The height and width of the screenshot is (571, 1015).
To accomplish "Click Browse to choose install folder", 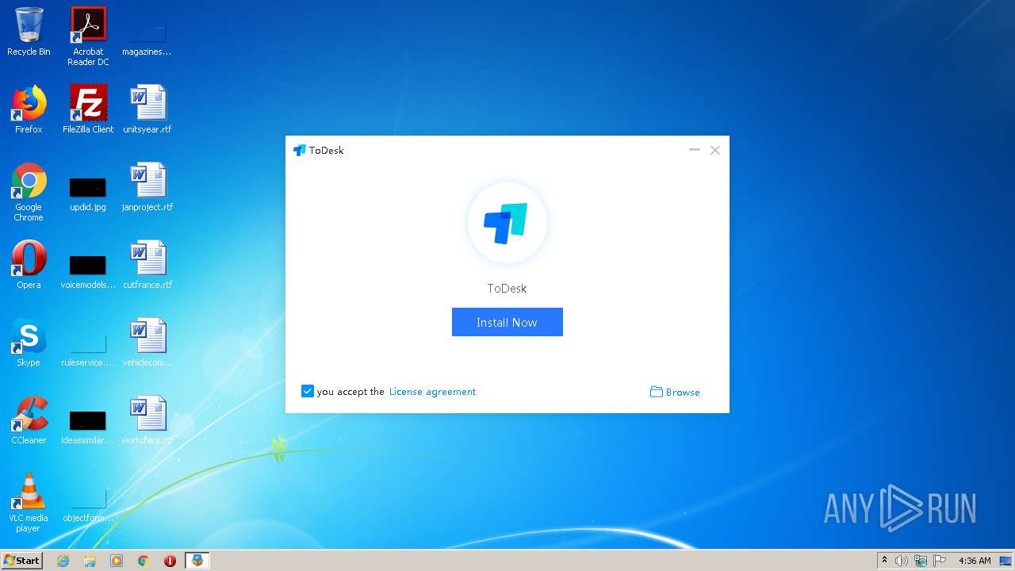I will (675, 392).
